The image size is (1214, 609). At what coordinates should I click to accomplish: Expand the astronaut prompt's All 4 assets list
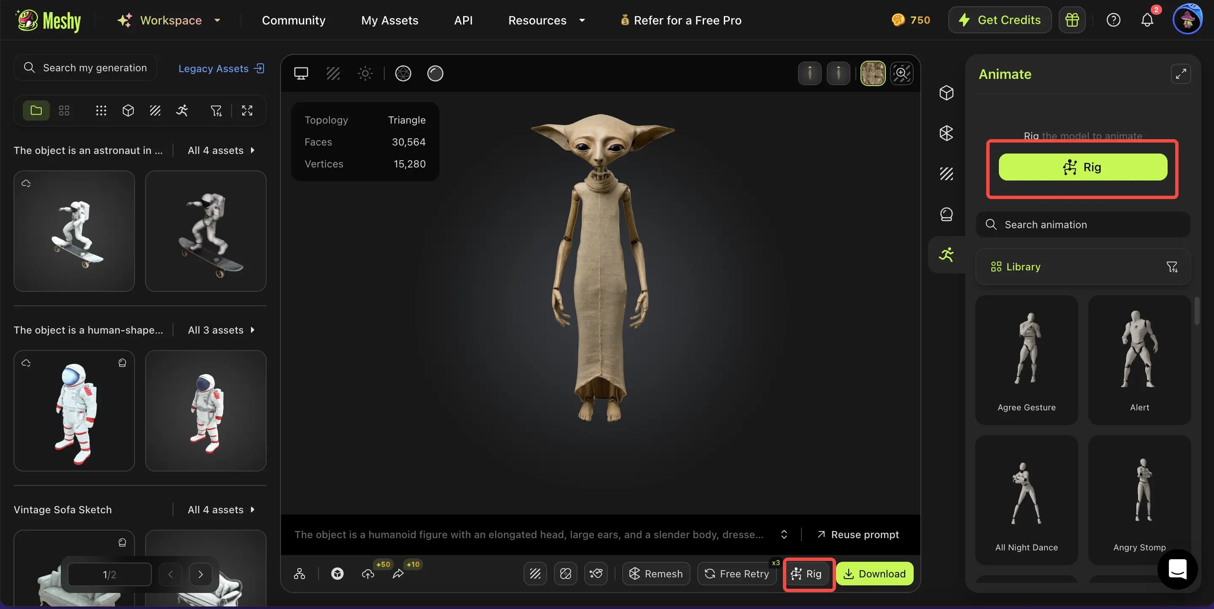coord(221,150)
